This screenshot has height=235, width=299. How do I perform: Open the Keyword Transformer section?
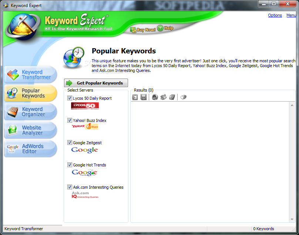[30, 75]
